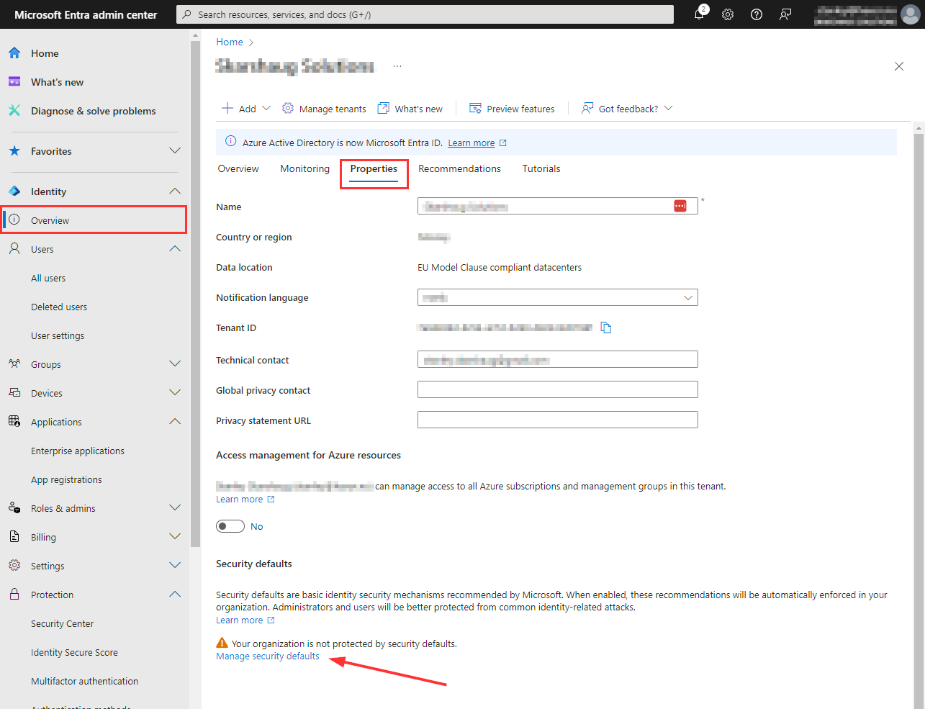The height and width of the screenshot is (709, 925).
Task: Expand the Got feedback? dropdown
Action: (x=668, y=108)
